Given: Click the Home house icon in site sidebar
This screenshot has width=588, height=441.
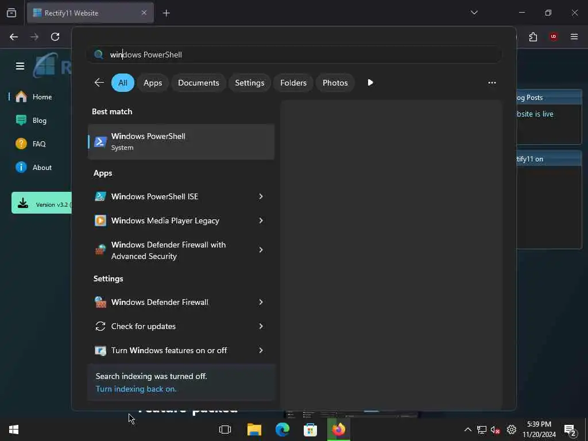Looking at the screenshot, I should tap(21, 96).
